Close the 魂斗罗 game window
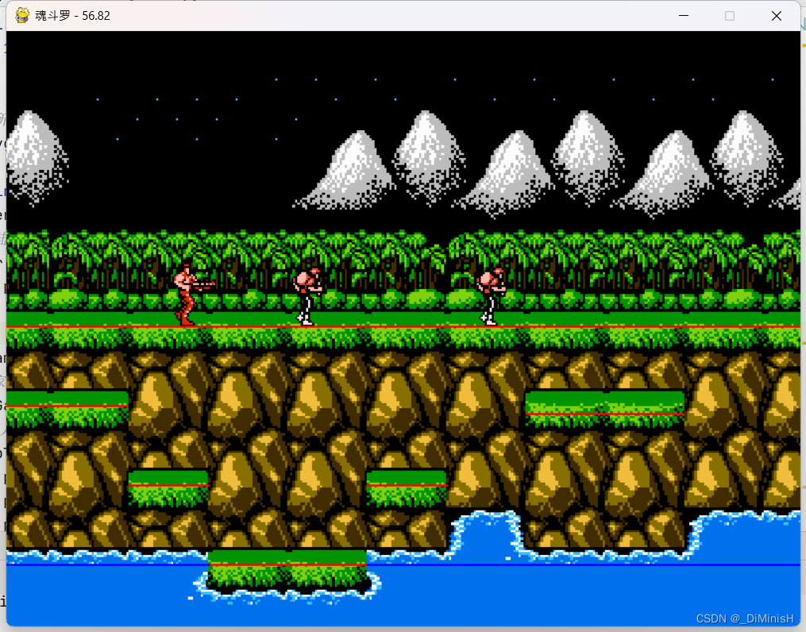806x632 pixels. point(776,16)
